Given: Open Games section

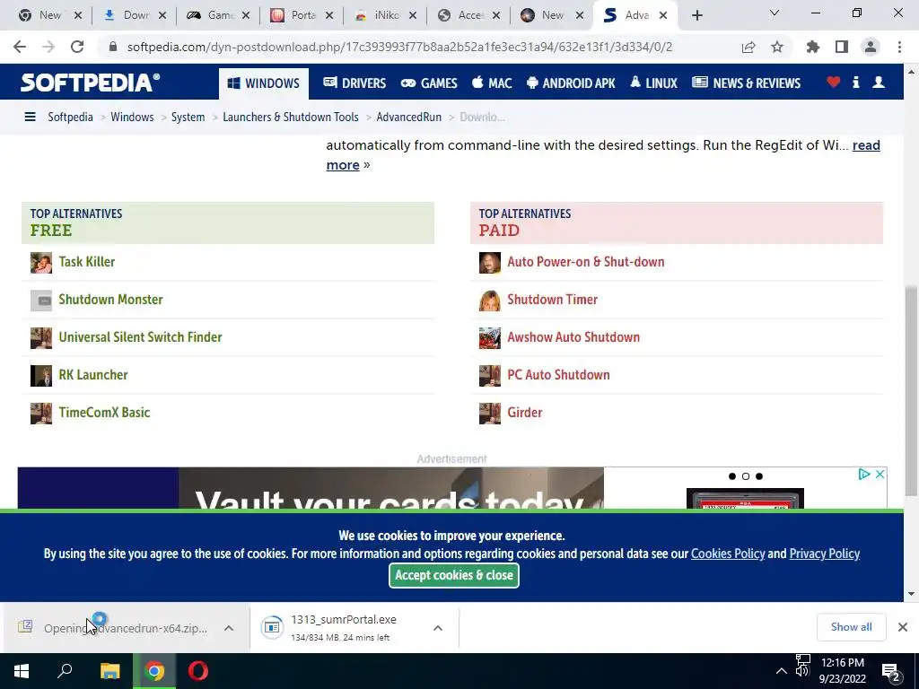Looking at the screenshot, I should 429,83.
